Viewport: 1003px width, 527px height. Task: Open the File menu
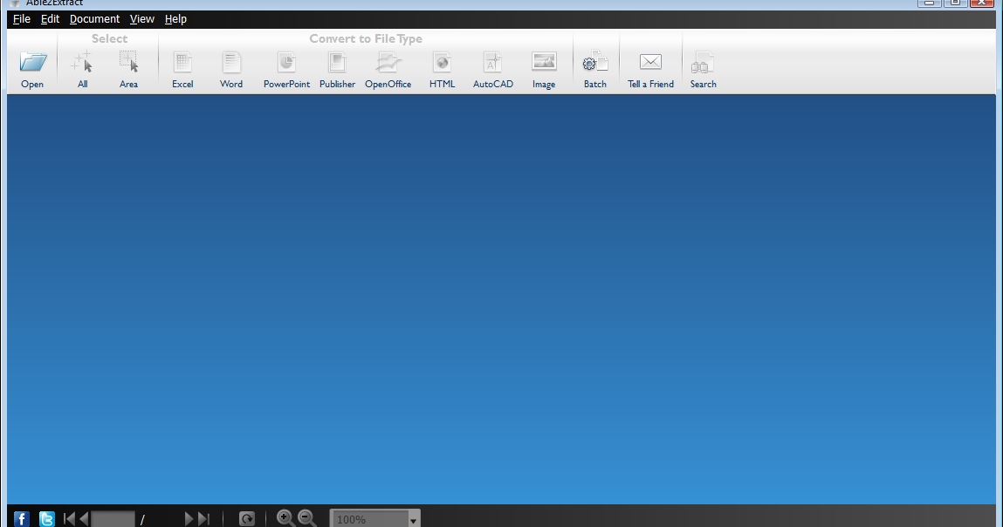[x=21, y=18]
